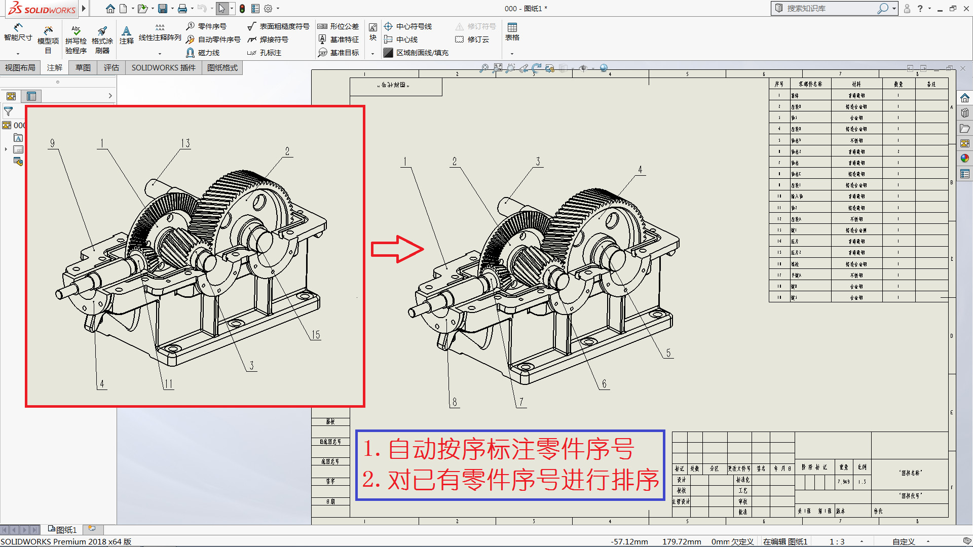Select the Smart Dimension tool
The width and height of the screenshot is (973, 547).
pos(18,32)
